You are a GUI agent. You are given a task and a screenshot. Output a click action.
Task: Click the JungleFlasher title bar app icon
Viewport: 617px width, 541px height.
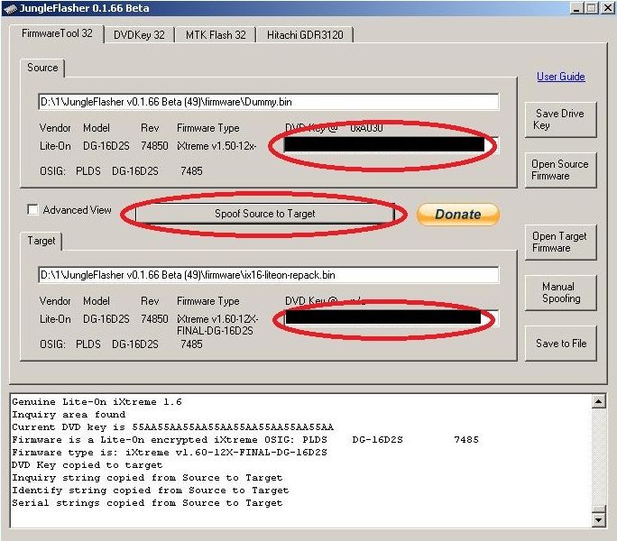click(9, 8)
